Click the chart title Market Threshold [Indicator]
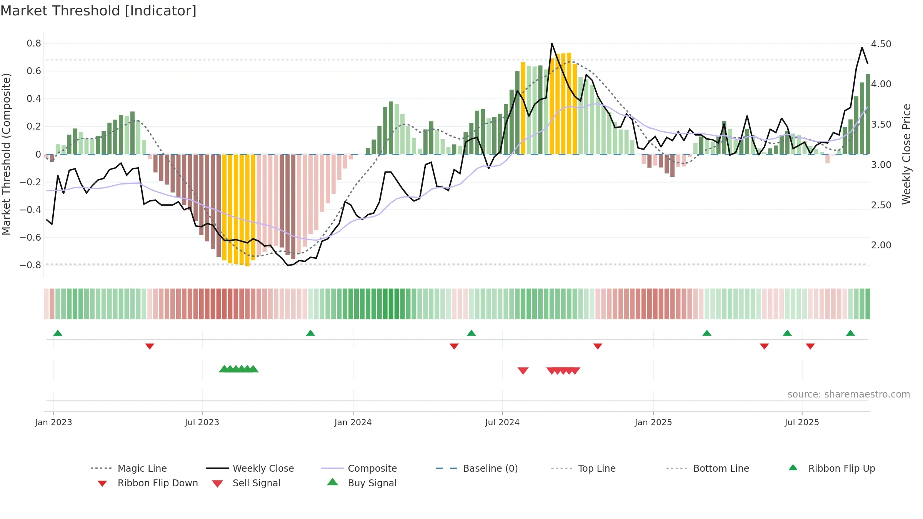Image resolution: width=923 pixels, height=519 pixels. pyautogui.click(x=98, y=11)
